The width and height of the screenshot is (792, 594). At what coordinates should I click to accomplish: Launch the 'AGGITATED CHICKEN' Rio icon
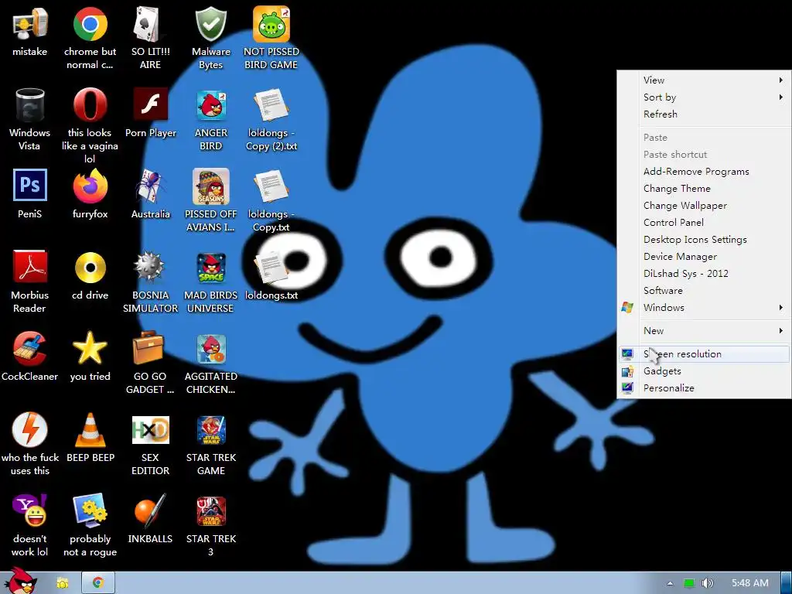[x=211, y=349]
